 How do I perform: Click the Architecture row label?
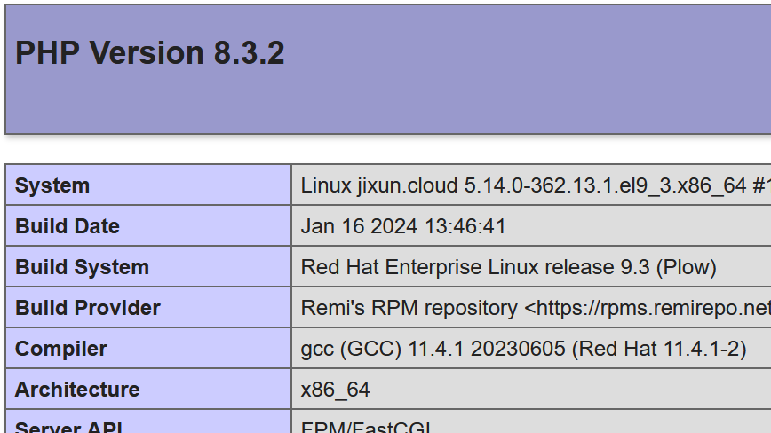click(77, 390)
